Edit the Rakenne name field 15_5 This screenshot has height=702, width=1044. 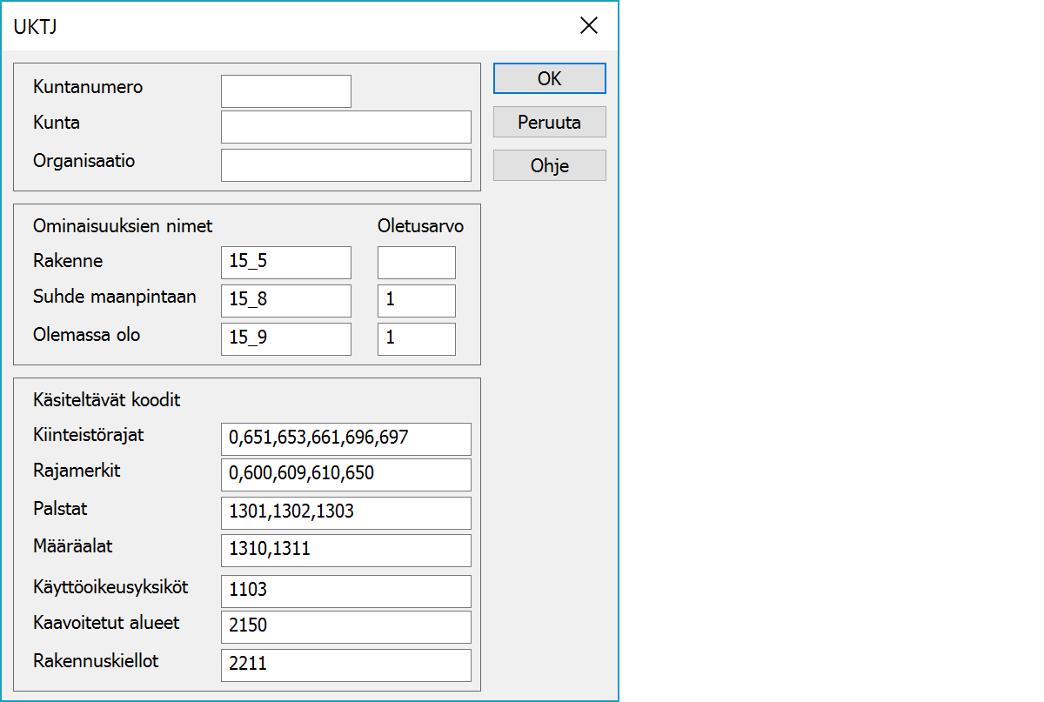[x=285, y=263]
